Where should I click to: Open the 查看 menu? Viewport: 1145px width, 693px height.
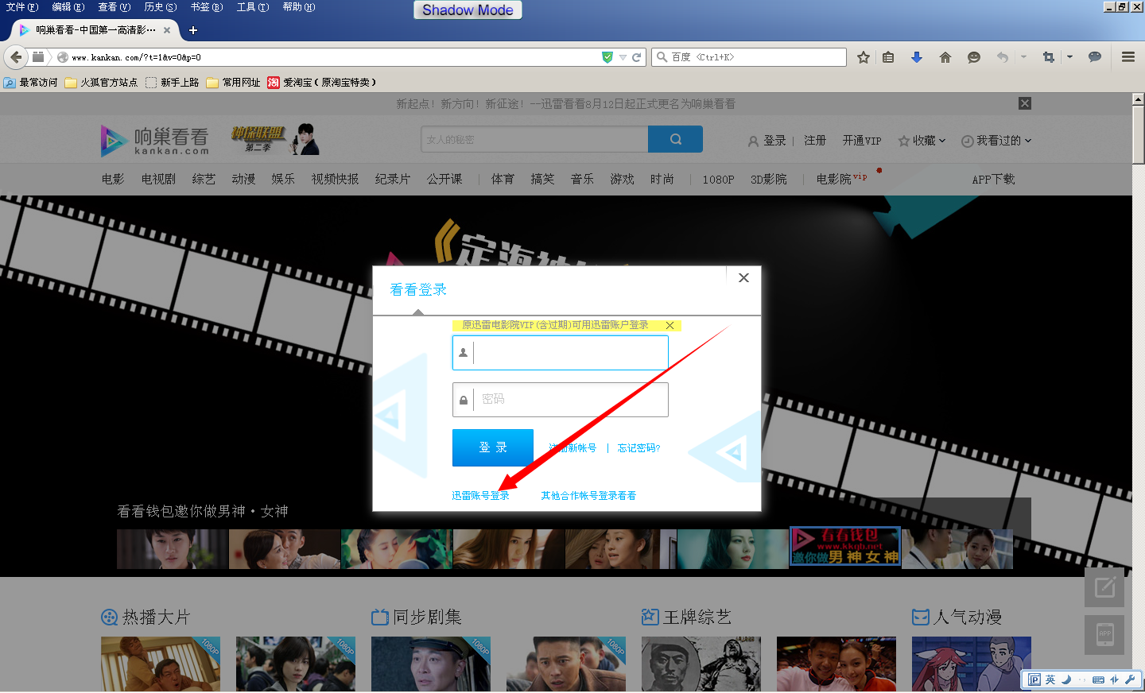click(x=114, y=7)
